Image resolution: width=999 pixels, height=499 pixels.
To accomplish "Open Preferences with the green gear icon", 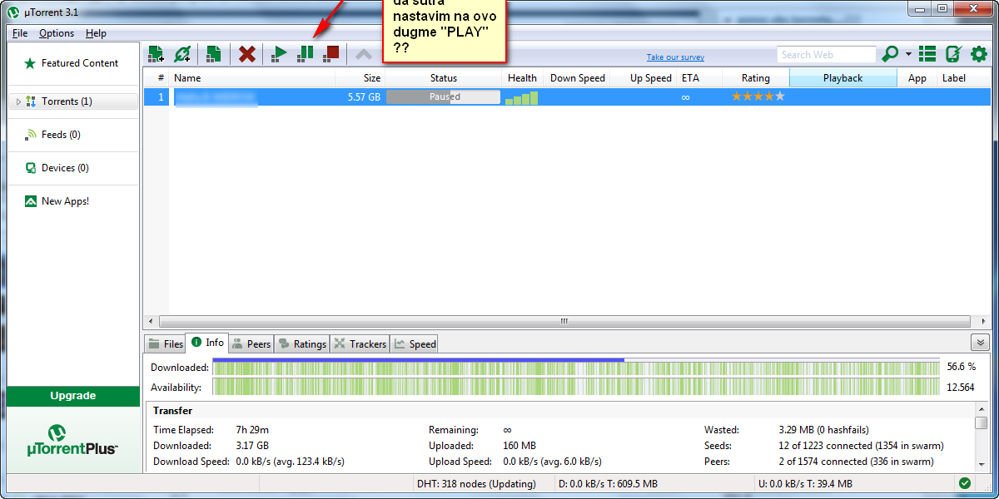I will (979, 54).
